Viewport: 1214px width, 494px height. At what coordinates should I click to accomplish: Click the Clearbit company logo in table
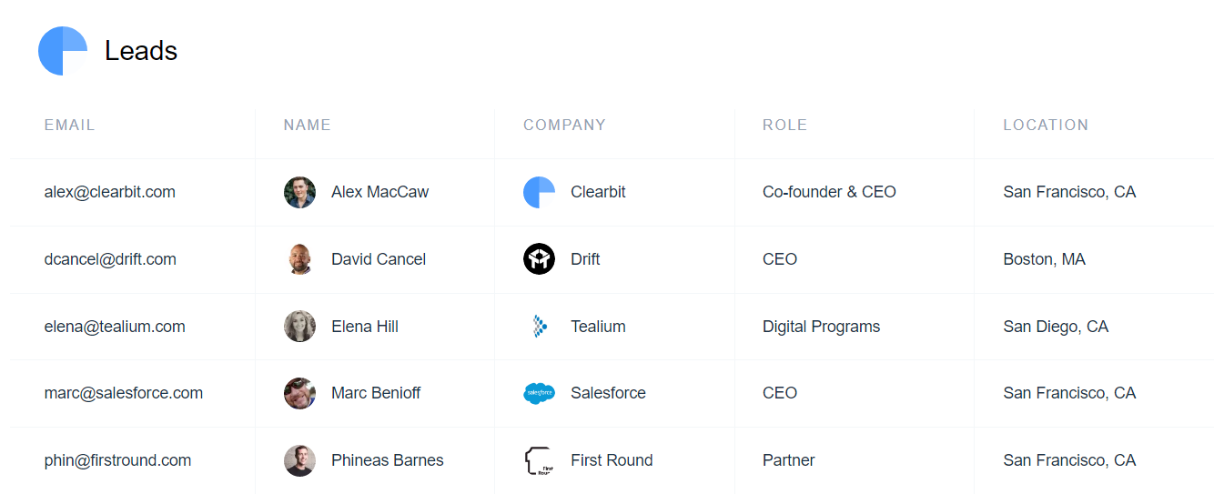[x=539, y=192]
